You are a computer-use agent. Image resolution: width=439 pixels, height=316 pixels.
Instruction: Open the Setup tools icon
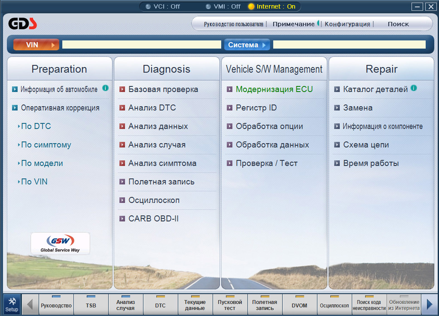pyautogui.click(x=12, y=304)
